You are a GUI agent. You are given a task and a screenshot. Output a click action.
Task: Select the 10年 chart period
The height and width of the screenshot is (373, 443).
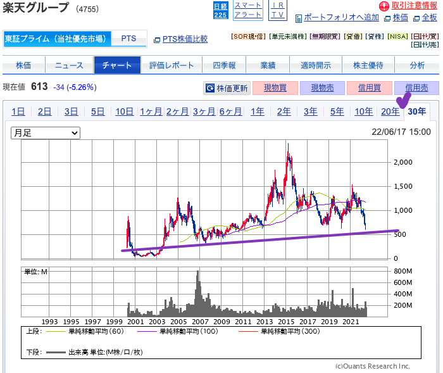364,111
